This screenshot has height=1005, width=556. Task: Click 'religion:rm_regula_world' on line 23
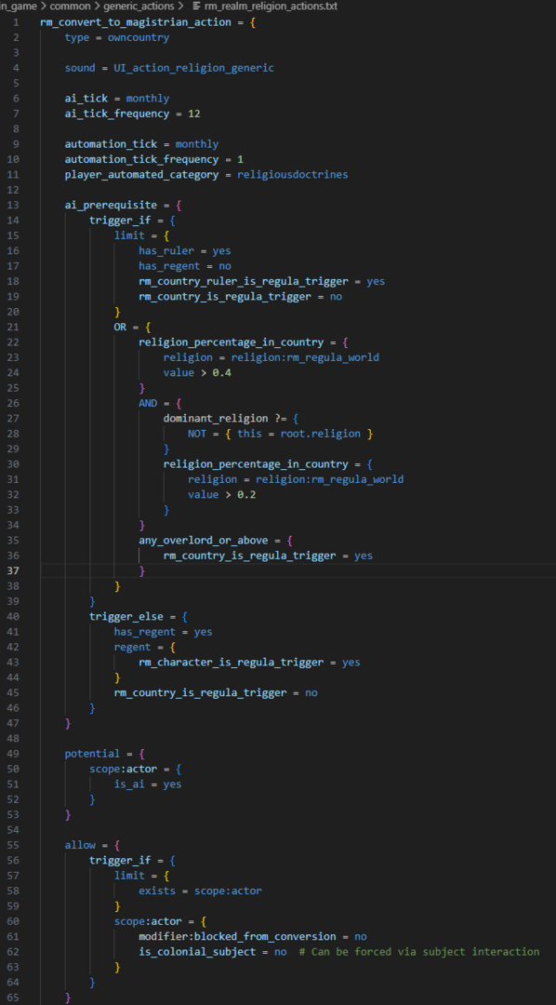click(x=305, y=357)
